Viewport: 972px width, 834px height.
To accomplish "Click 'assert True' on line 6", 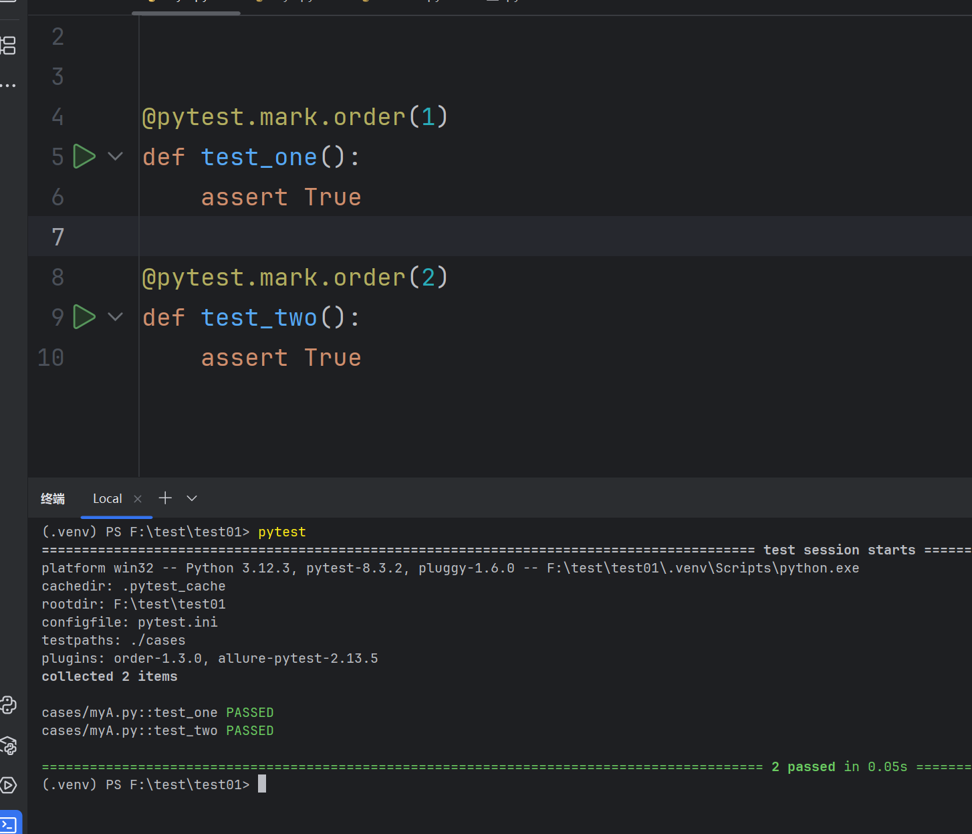I will (281, 197).
